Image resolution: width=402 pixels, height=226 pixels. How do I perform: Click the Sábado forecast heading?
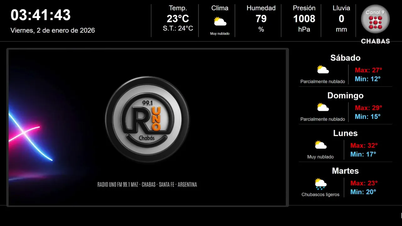[345, 58]
